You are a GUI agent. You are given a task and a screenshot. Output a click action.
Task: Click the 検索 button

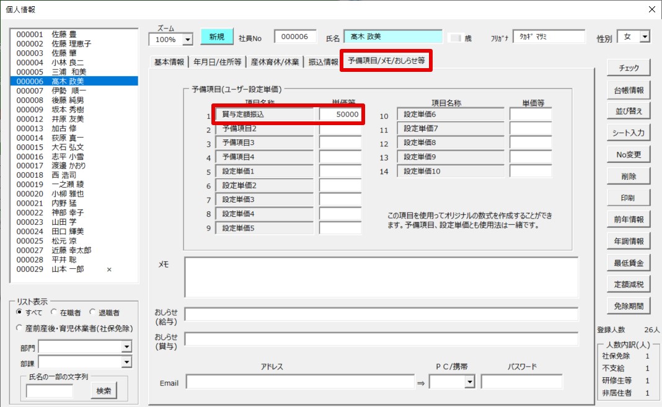(104, 390)
